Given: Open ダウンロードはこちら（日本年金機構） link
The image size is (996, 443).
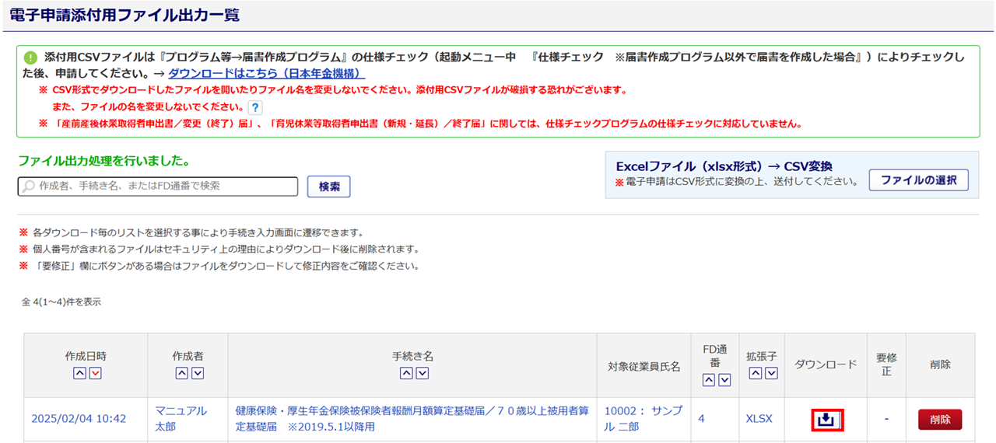Looking at the screenshot, I should (267, 74).
